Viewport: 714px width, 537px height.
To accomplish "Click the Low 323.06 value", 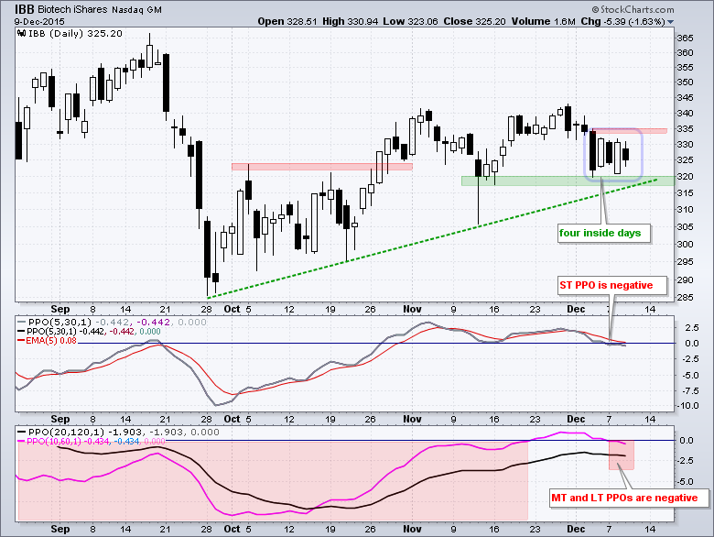I will [x=410, y=21].
